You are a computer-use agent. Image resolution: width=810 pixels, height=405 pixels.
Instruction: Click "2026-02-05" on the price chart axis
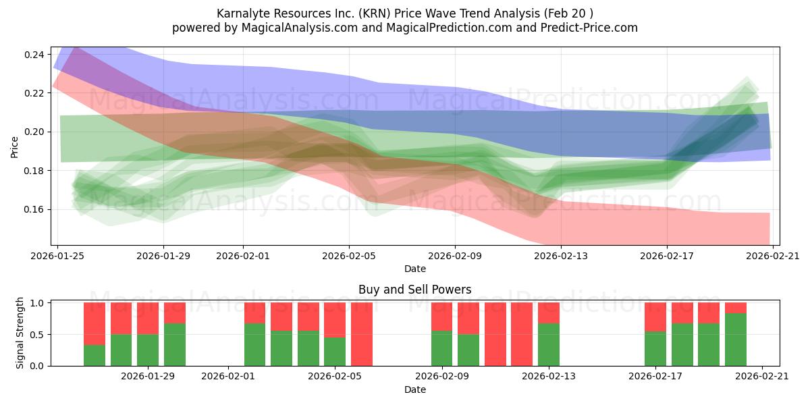(349, 256)
